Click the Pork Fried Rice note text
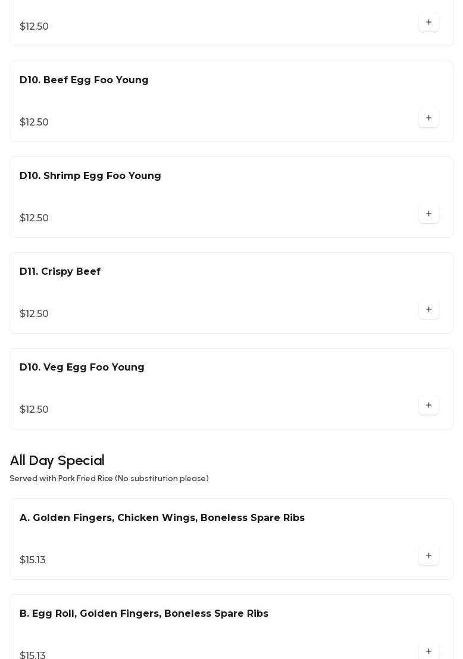463x659 pixels. [109, 479]
